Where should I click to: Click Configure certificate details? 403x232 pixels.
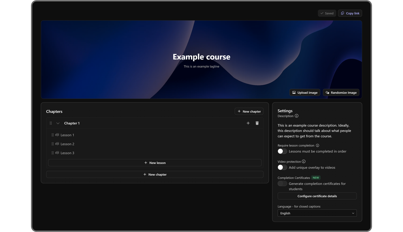point(317,196)
